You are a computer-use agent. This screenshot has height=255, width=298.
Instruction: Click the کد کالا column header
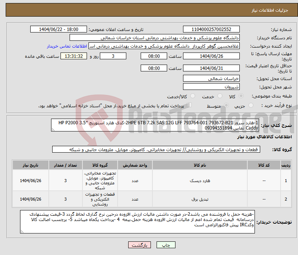(x=264, y=165)
